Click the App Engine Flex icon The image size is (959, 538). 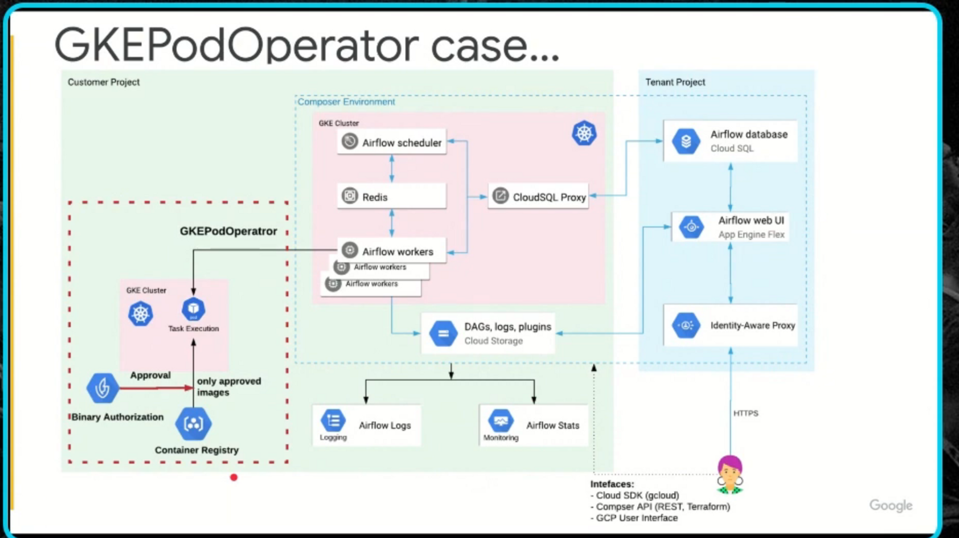click(691, 227)
